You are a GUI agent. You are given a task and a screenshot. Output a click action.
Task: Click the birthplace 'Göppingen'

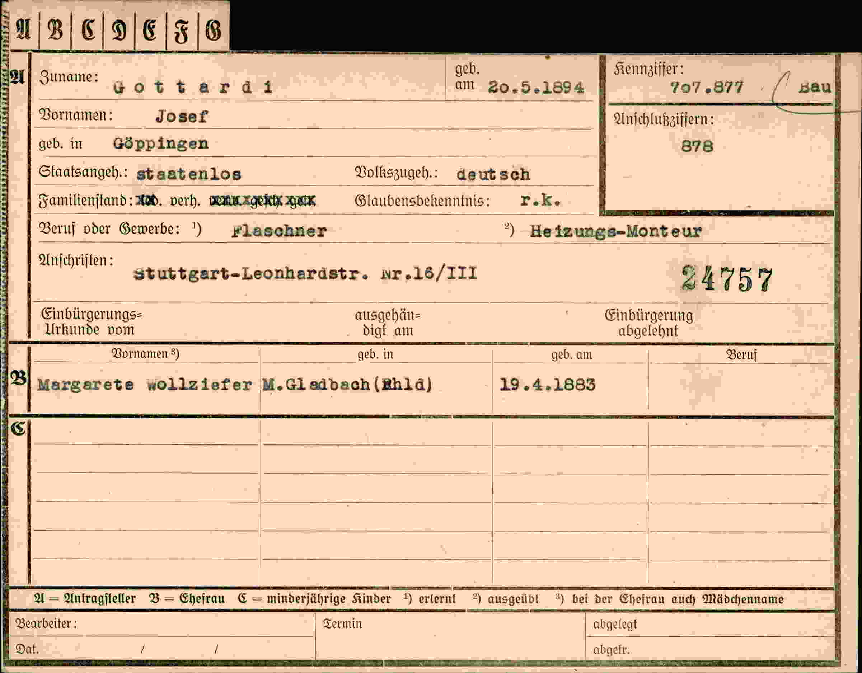(161, 144)
